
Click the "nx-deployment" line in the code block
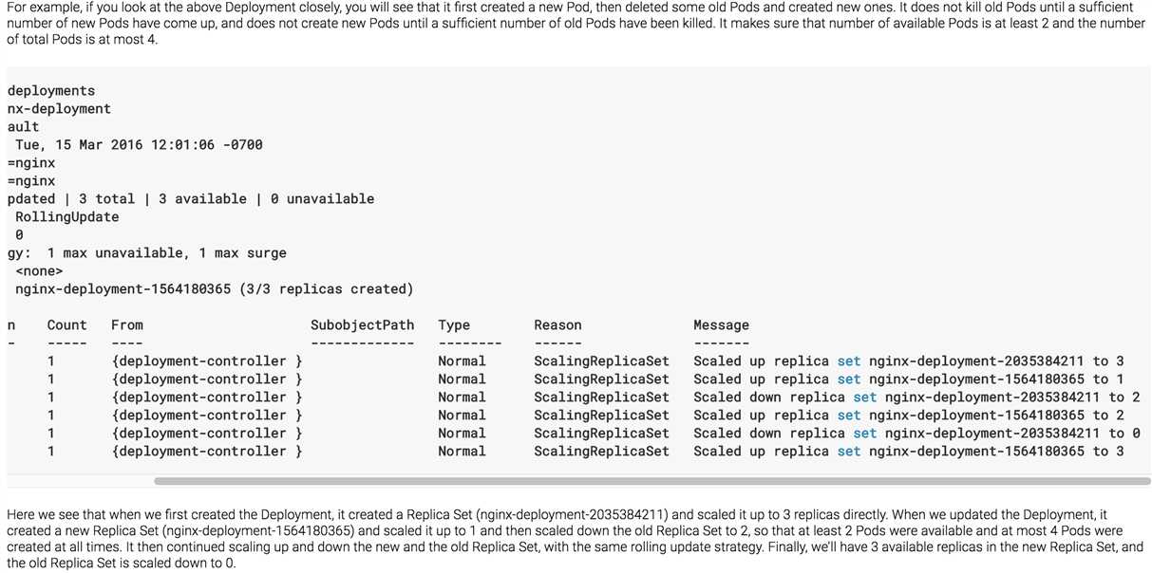(59, 108)
